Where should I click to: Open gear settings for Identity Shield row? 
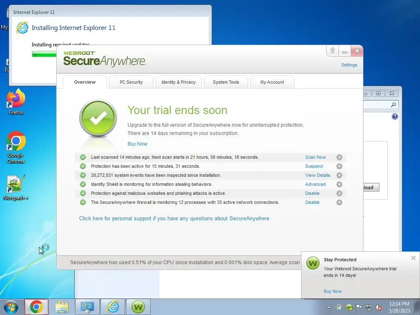pos(339,184)
